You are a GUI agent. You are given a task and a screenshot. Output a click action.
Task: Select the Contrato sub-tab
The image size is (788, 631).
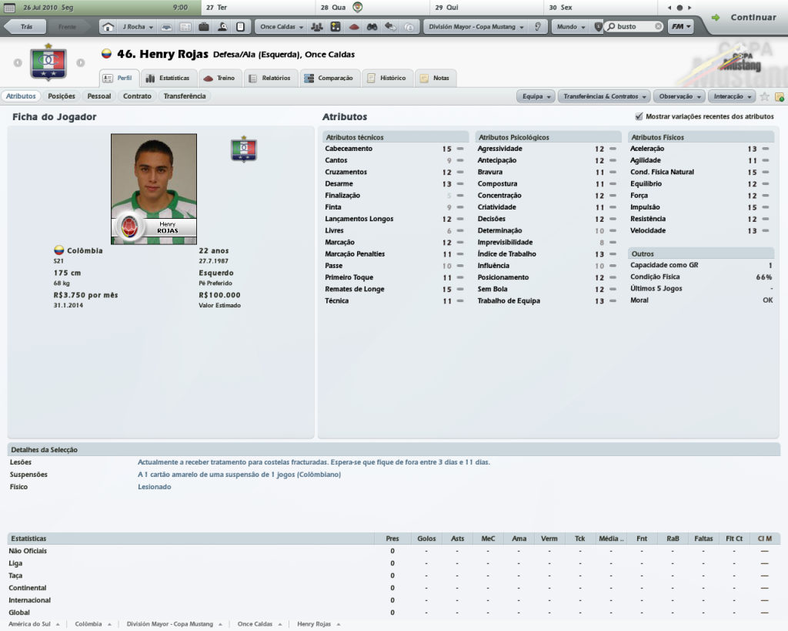137,96
